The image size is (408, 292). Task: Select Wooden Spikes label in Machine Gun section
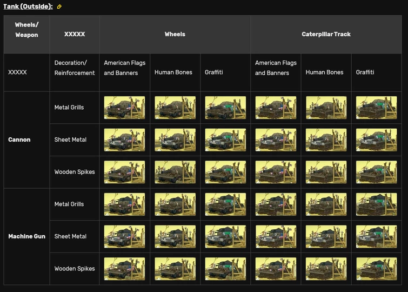click(75, 269)
